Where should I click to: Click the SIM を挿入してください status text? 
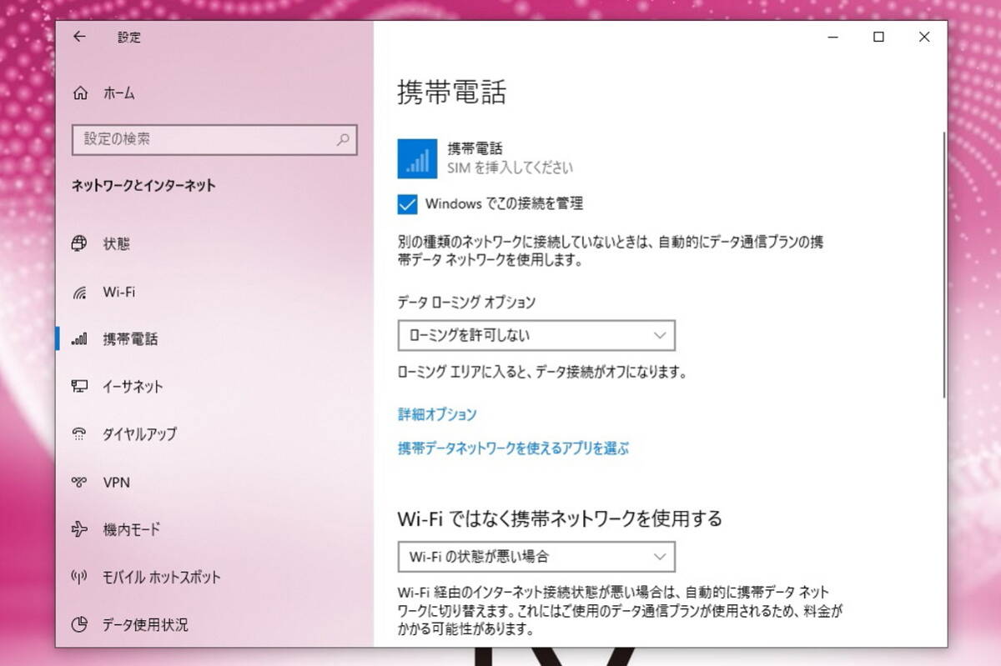pos(511,168)
